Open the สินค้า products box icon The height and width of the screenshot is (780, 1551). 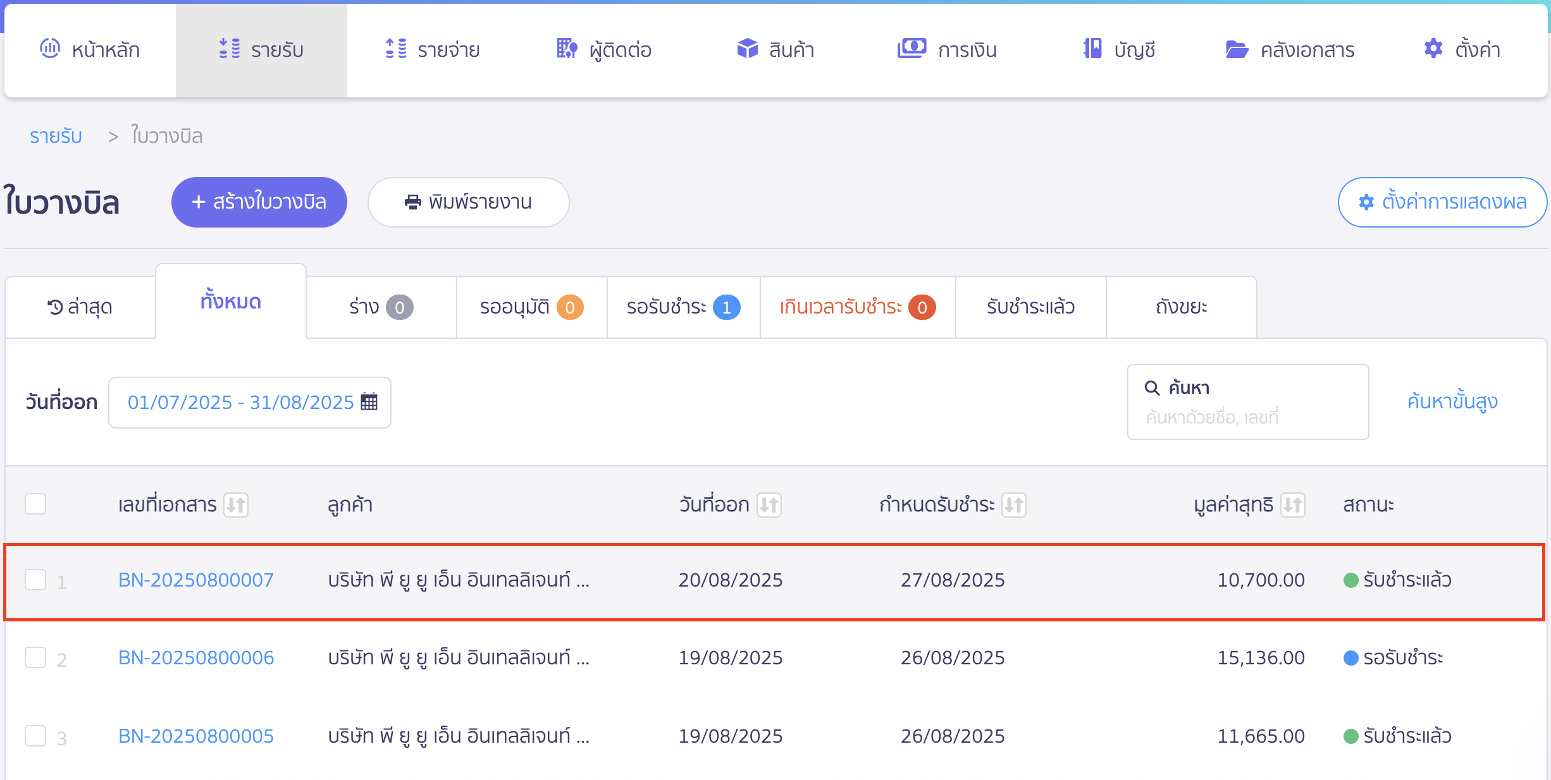tap(747, 49)
